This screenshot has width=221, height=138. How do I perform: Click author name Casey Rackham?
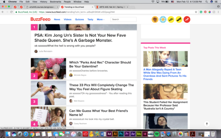coord(80,124)
